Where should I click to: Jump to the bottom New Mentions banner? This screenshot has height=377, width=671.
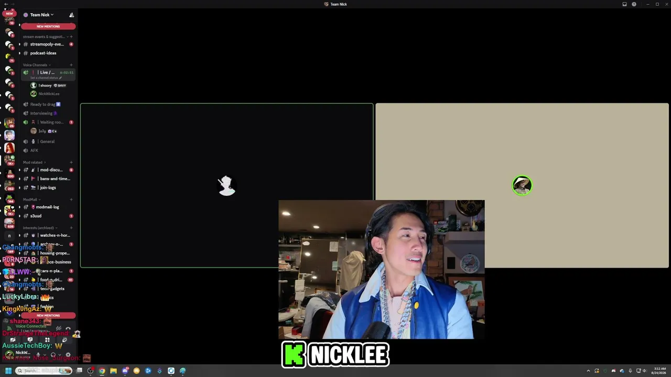48,315
